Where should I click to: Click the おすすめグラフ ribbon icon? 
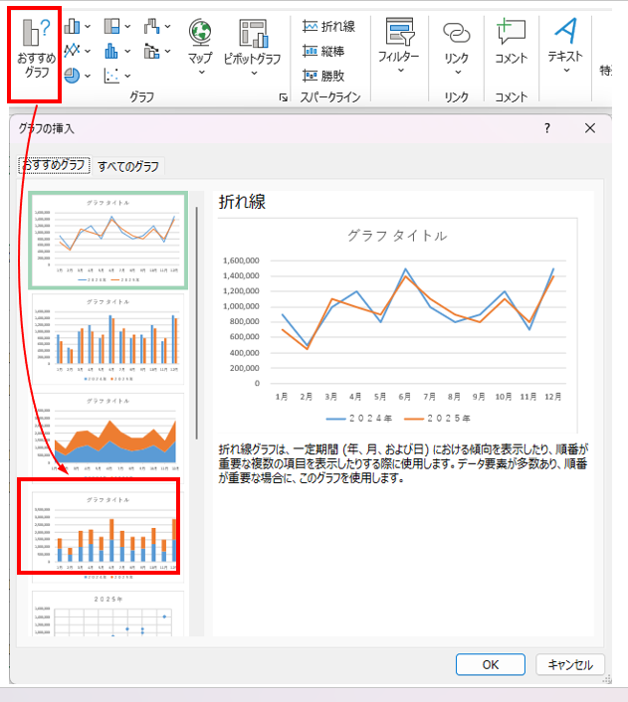[x=36, y=55]
